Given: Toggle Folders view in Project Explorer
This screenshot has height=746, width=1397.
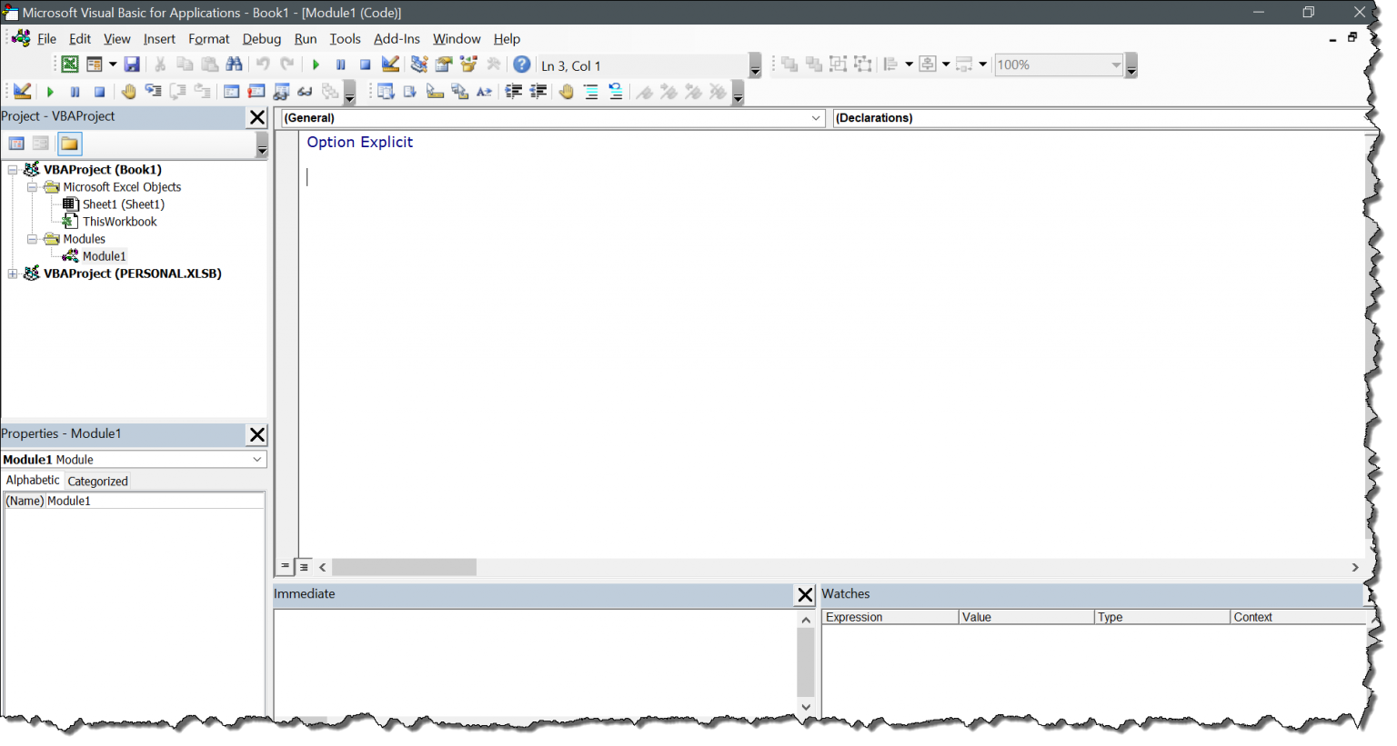Looking at the screenshot, I should [69, 143].
